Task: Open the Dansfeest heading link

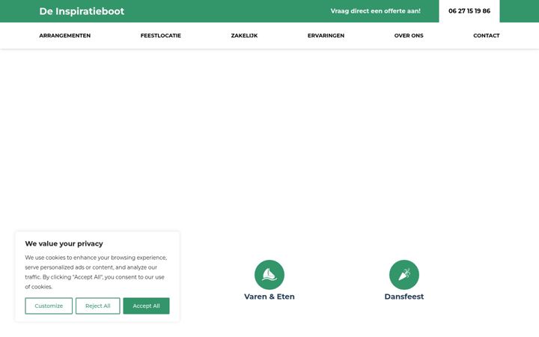Action: [x=404, y=297]
